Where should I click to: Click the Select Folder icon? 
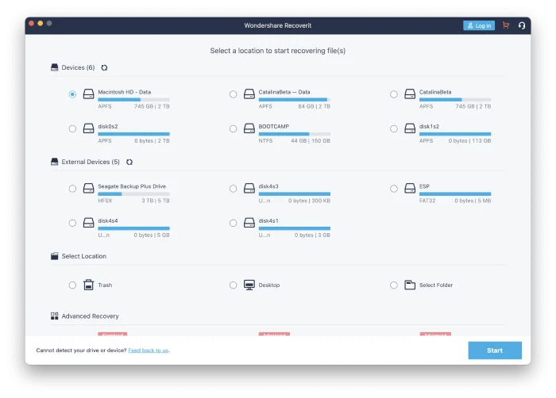pyautogui.click(x=410, y=285)
